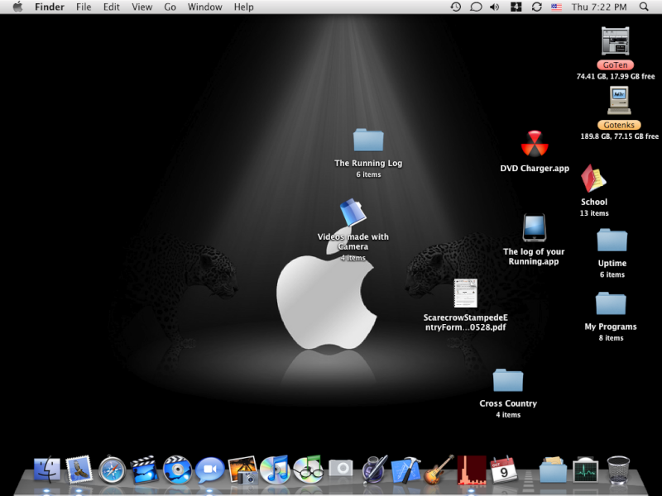Select Videos made with Camera folder

click(x=353, y=212)
